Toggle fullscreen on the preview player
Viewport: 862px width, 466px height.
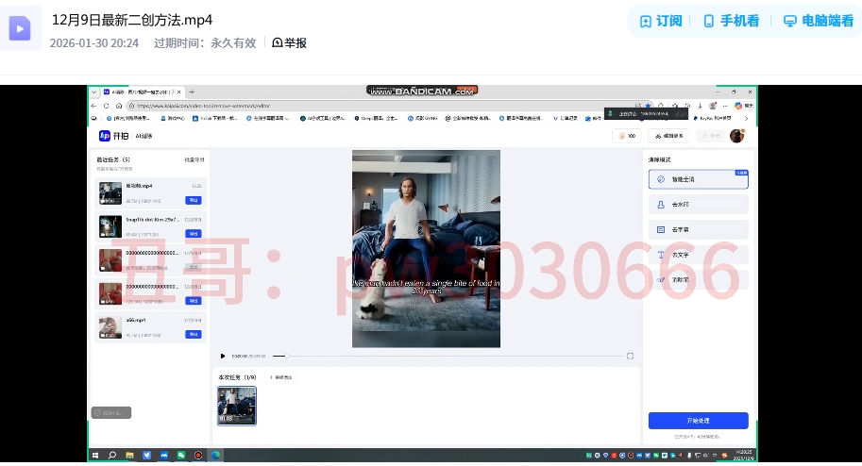(630, 356)
